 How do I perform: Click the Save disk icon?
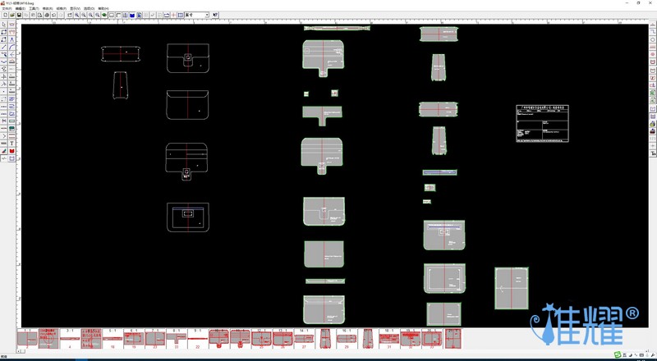coord(20,15)
